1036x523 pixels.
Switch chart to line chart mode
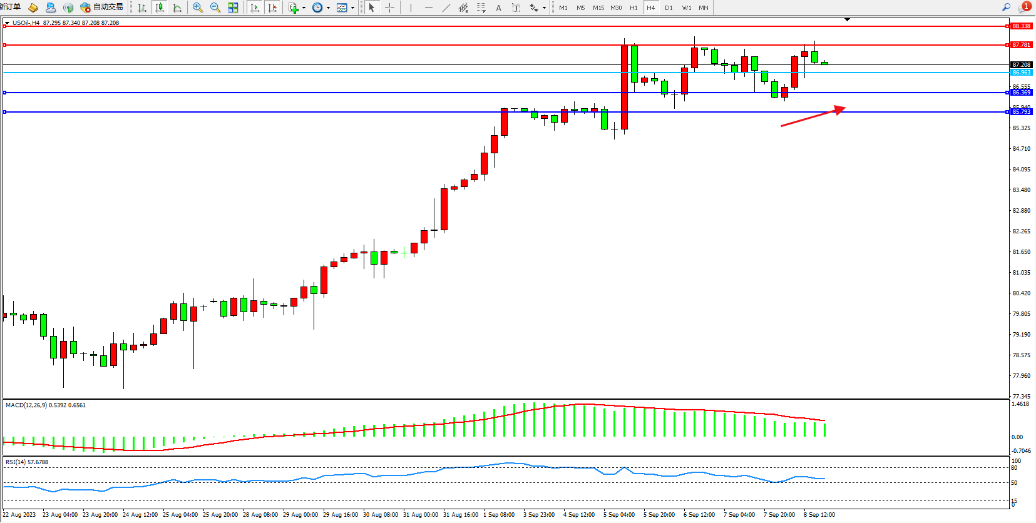pyautogui.click(x=177, y=8)
